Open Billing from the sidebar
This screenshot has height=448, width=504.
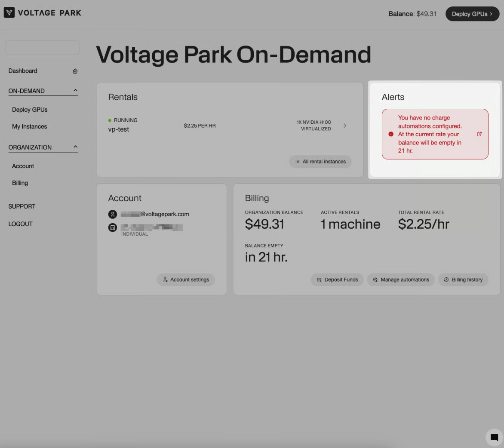(x=20, y=183)
